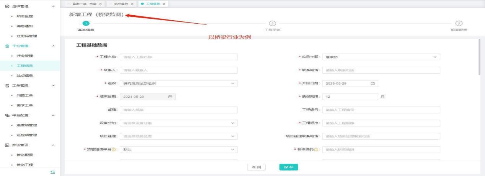Collapse the sidebar using the bottom fold icon
This screenshot has height=176, width=485.
click(x=53, y=173)
